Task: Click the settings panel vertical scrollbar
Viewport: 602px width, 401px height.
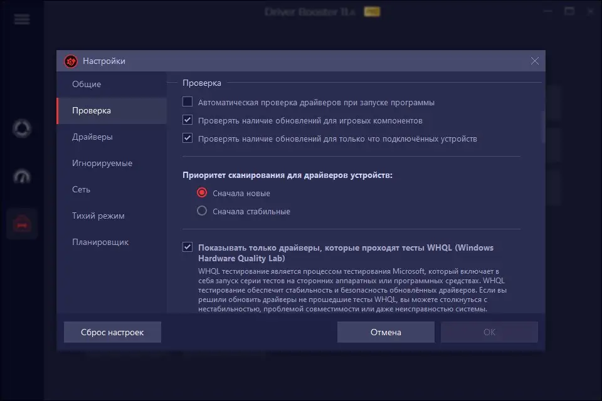Action: (543, 127)
